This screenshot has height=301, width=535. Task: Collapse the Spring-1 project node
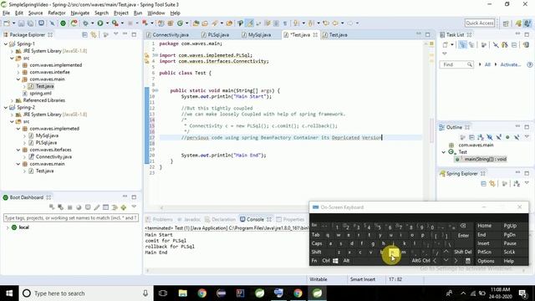[x=6, y=43]
